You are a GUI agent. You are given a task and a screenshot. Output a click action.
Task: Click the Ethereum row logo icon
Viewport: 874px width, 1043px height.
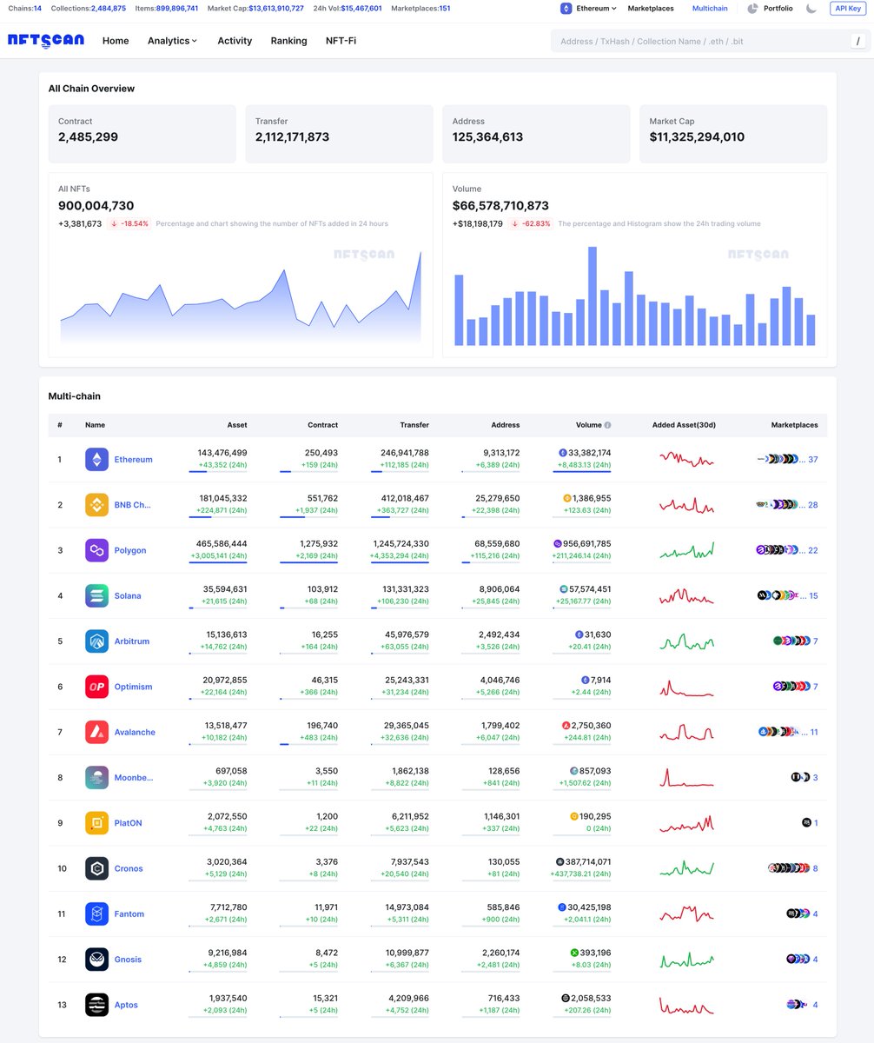tap(96, 459)
